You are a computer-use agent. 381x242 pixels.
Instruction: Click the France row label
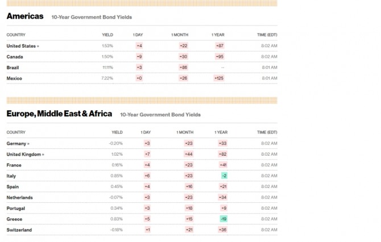tap(14, 165)
